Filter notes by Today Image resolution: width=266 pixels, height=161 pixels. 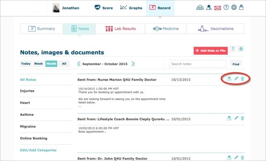[x=26, y=63]
